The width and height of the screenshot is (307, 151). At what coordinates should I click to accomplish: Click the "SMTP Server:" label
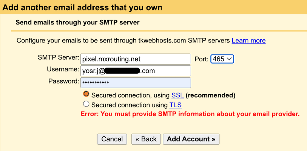[x=58, y=58]
